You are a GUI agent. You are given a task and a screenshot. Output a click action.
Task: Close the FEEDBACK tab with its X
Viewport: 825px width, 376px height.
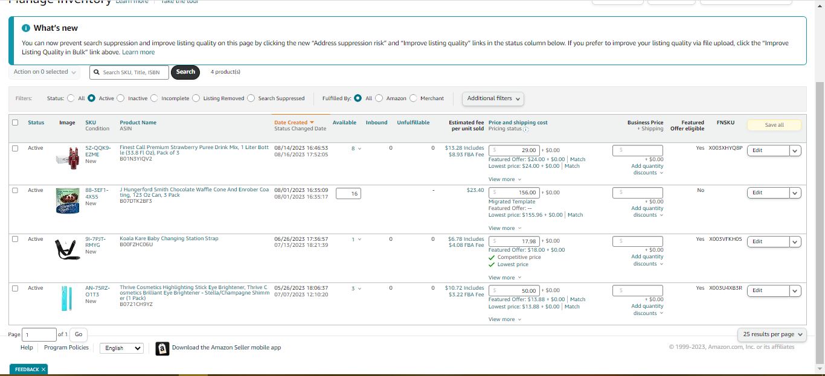pos(43,369)
